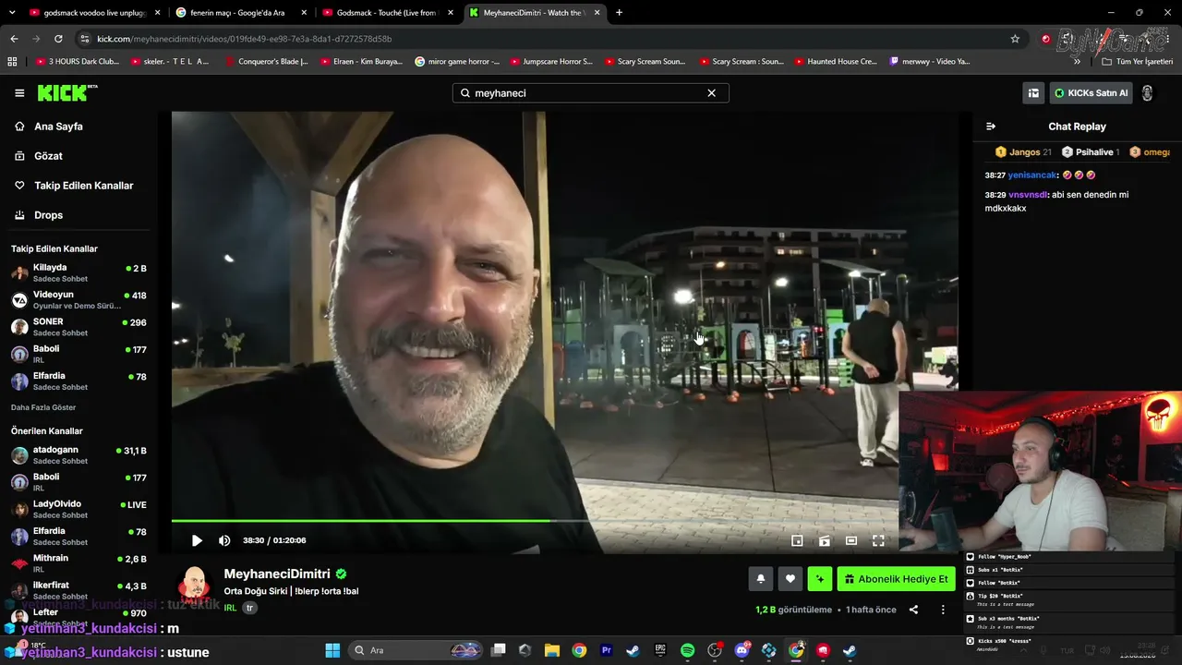Click the IRL category tag
The image size is (1182, 665).
click(x=230, y=608)
